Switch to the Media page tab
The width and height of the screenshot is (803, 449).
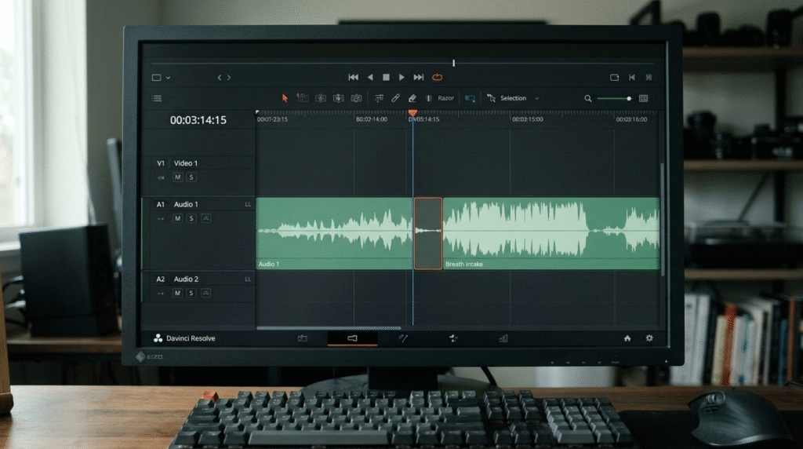(x=302, y=338)
